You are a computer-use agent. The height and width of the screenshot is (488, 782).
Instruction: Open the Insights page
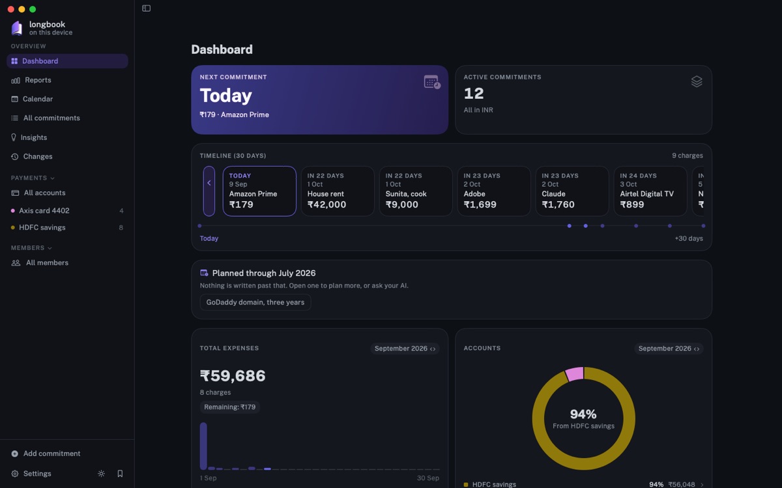coord(67,137)
